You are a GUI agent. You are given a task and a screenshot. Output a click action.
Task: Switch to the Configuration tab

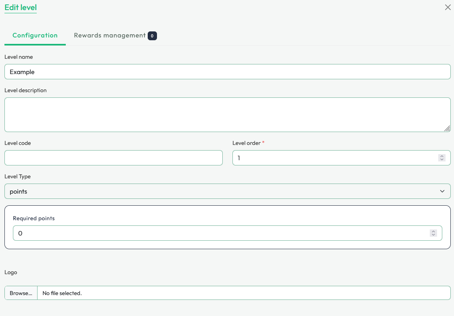point(35,35)
